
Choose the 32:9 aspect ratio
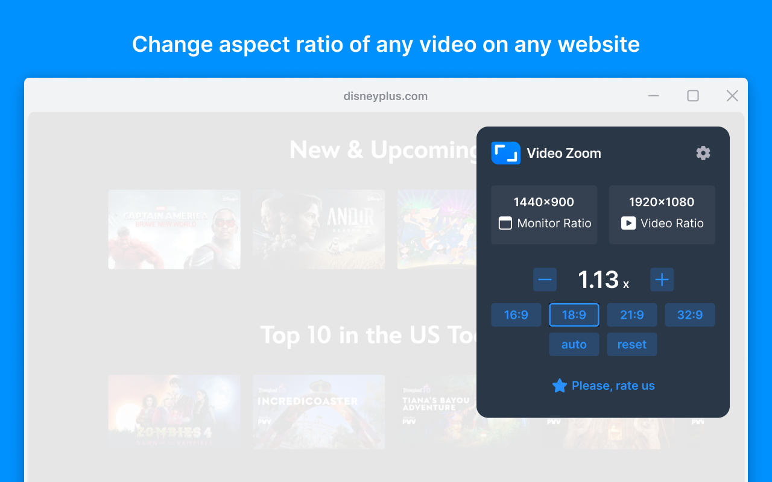690,315
